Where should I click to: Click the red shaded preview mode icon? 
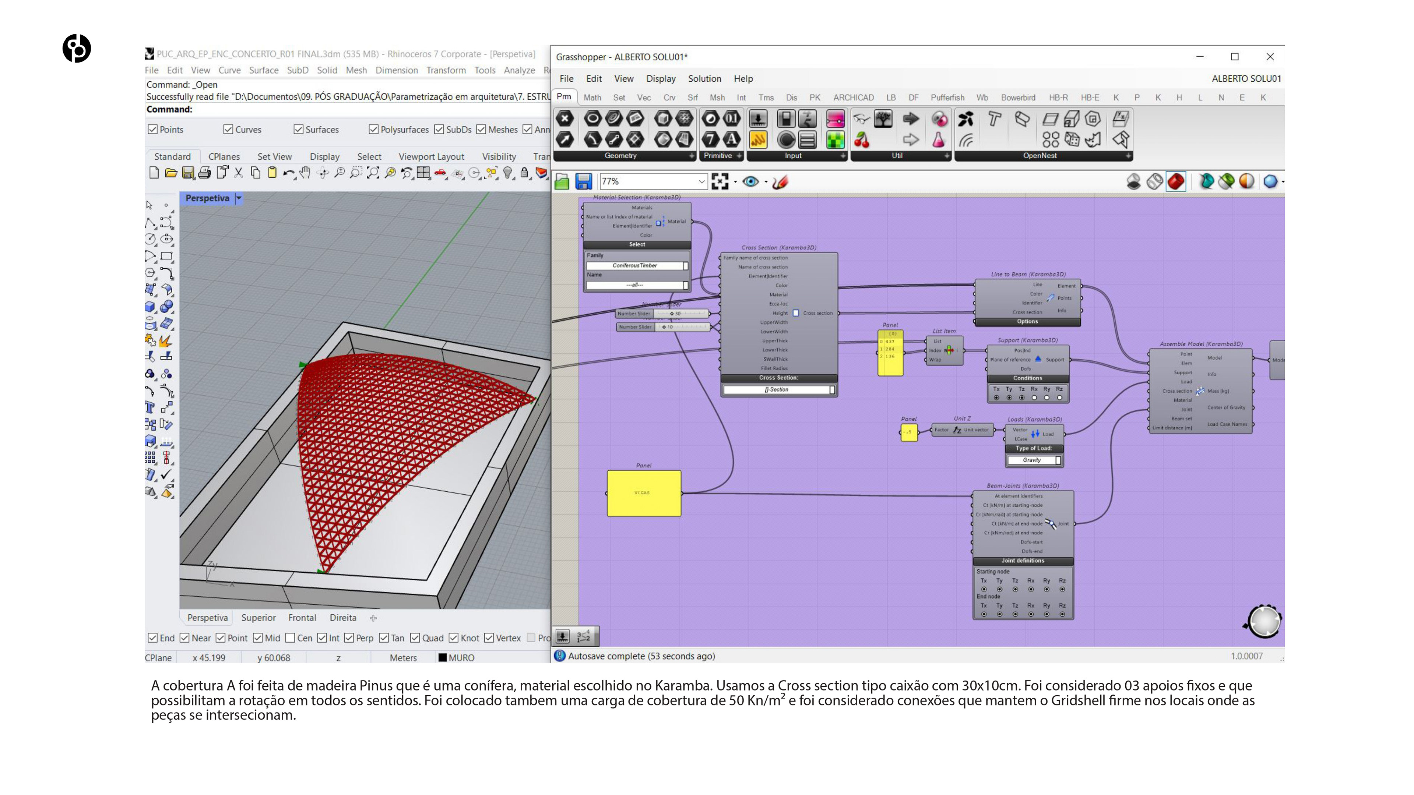pyautogui.click(x=1176, y=181)
